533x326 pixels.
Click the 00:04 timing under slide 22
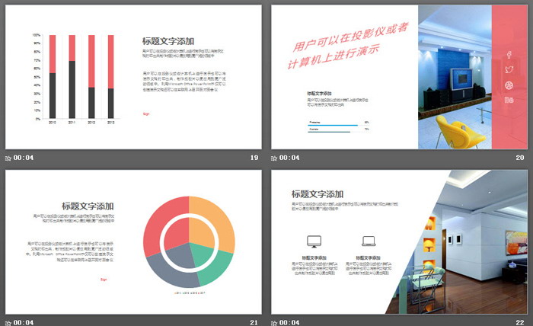[x=289, y=323]
